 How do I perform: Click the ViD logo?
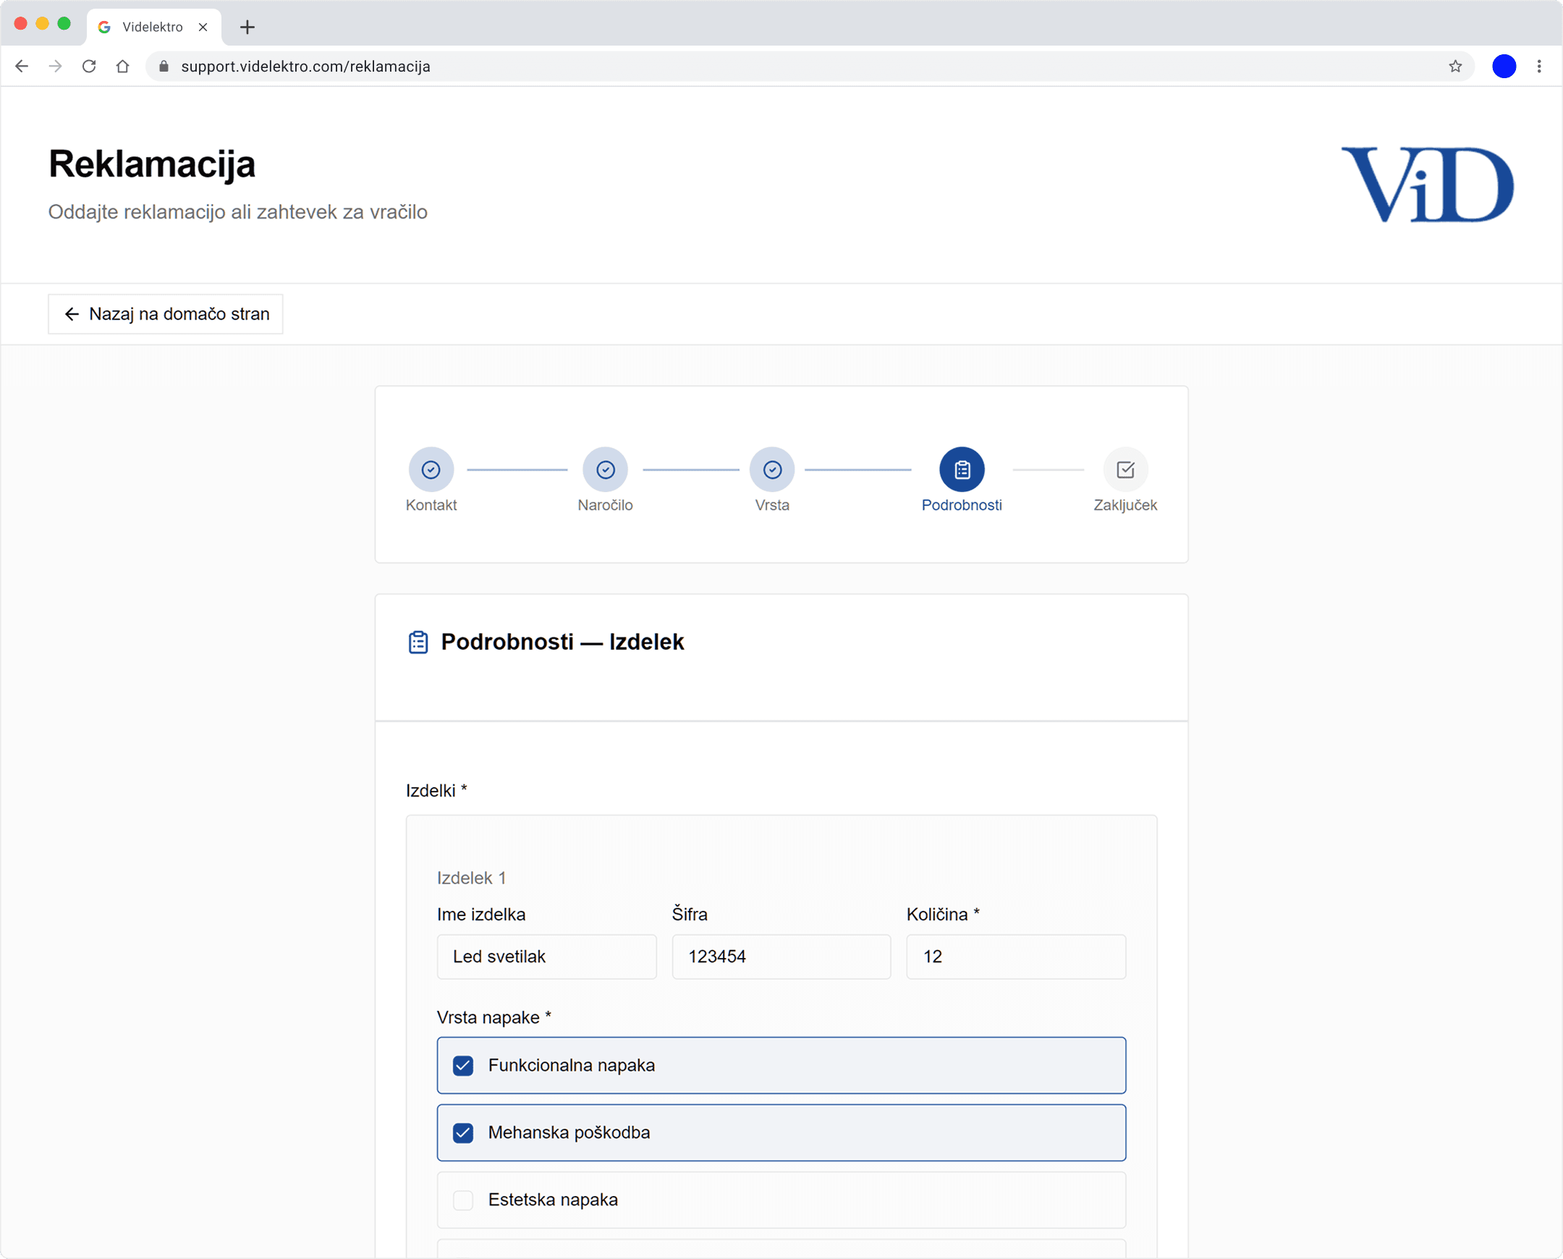(x=1428, y=185)
